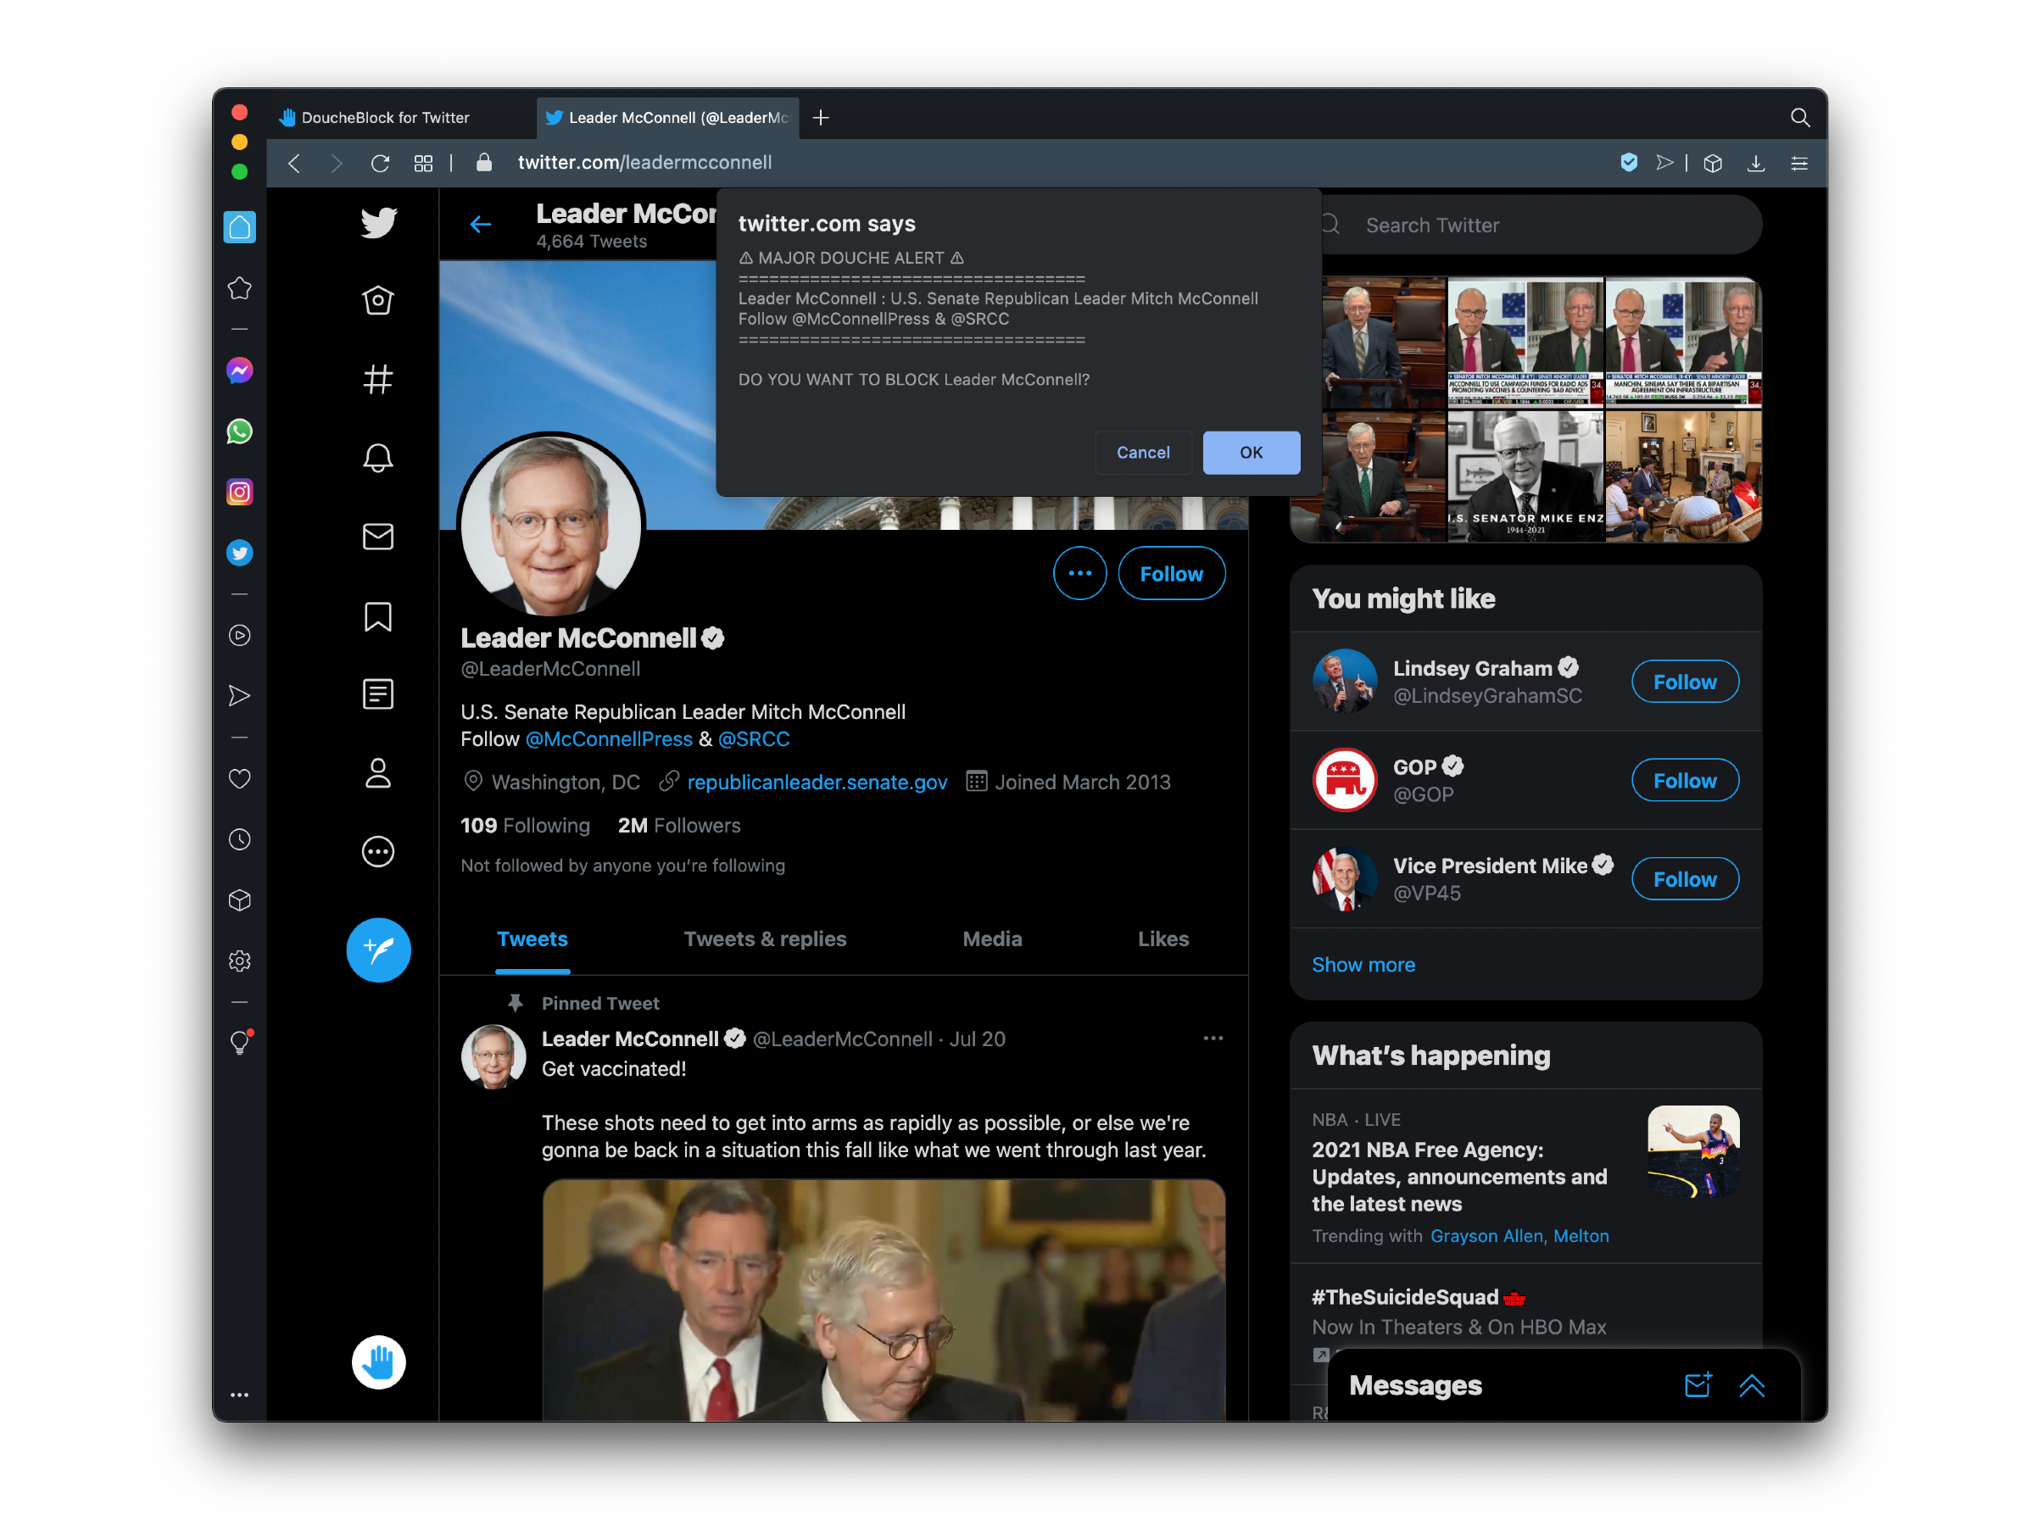
Task: Expand the Messages drawer with chevrons
Action: click(x=1751, y=1385)
